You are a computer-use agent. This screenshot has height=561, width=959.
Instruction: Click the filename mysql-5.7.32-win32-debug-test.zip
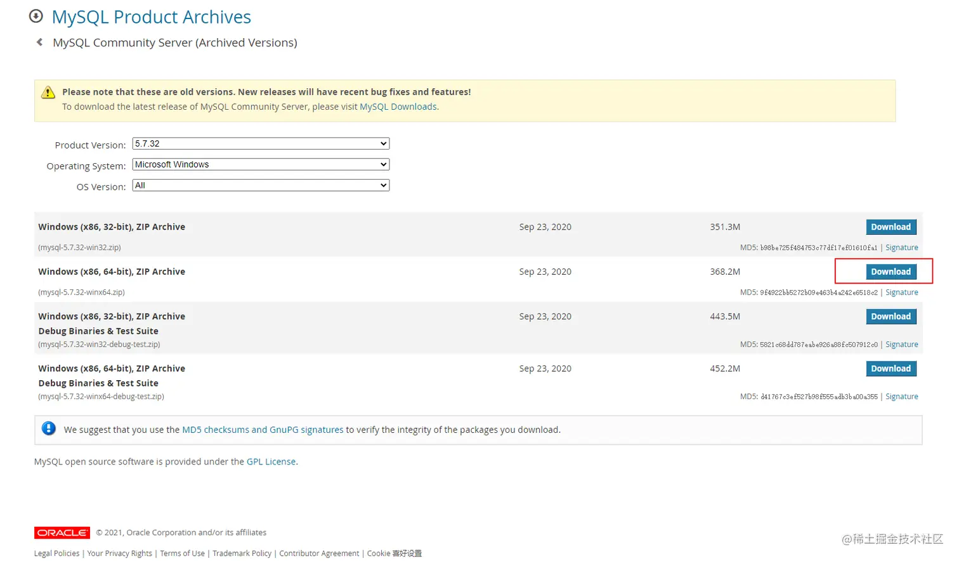[x=100, y=345]
